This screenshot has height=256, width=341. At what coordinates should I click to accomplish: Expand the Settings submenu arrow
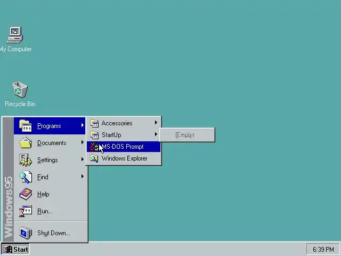pyautogui.click(x=83, y=159)
